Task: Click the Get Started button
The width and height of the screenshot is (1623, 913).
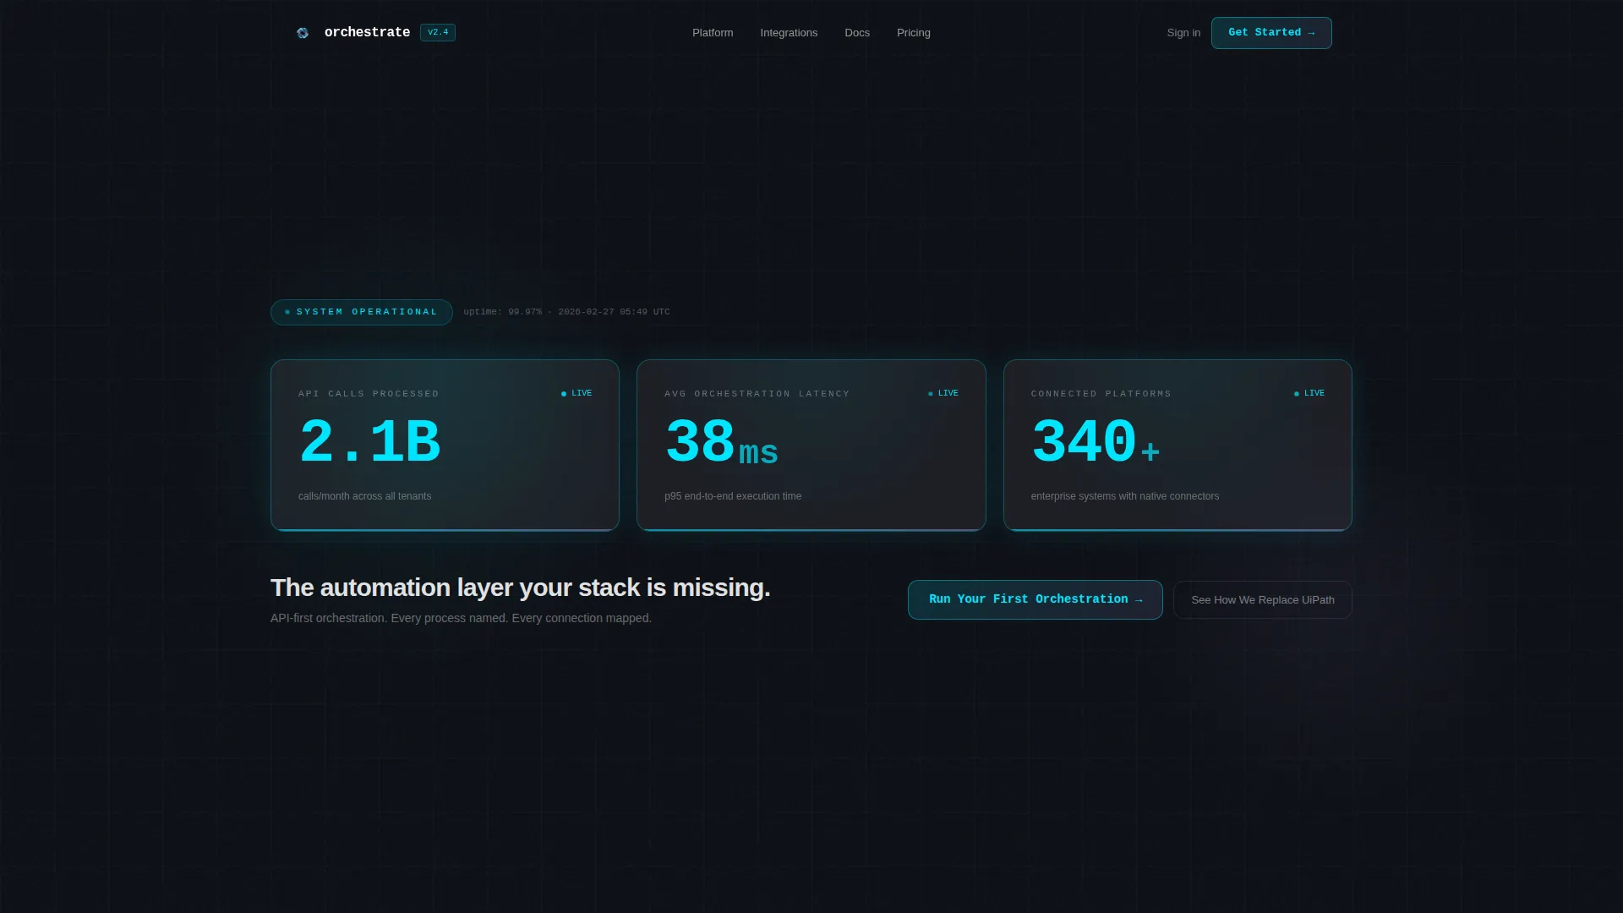Action: [x=1271, y=33]
